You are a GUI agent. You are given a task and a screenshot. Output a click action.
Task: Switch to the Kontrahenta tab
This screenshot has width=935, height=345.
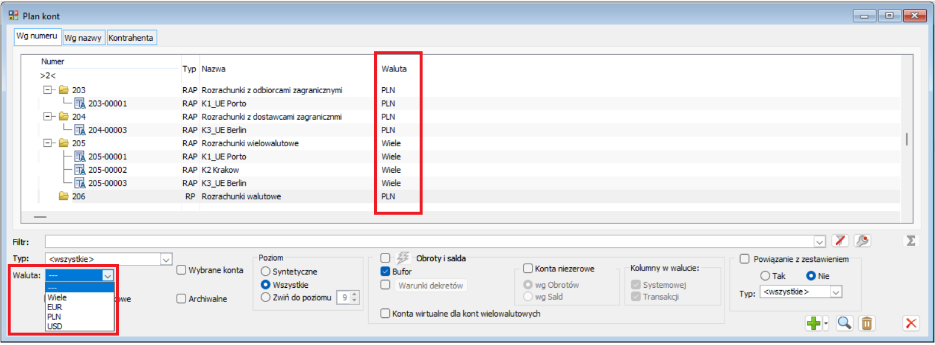(x=131, y=38)
